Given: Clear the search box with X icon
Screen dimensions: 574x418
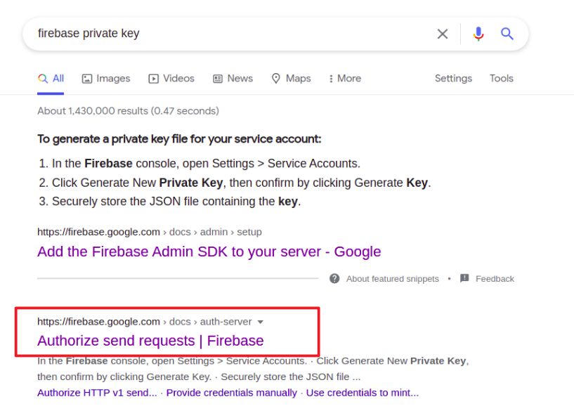Looking at the screenshot, I should point(443,34).
